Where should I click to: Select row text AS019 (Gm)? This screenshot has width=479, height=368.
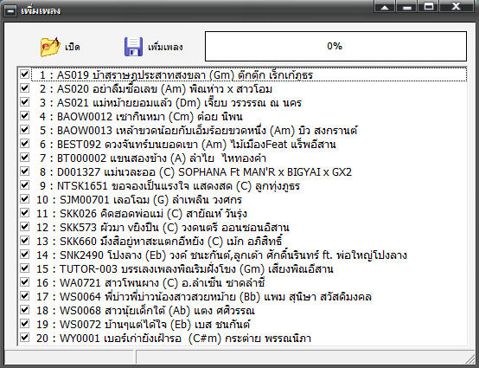[176, 75]
